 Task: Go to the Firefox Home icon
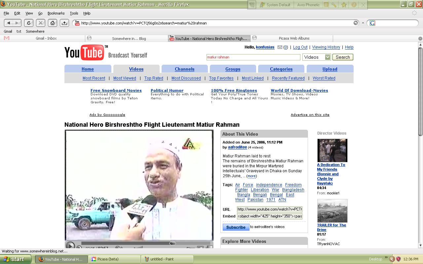coord(52,23)
